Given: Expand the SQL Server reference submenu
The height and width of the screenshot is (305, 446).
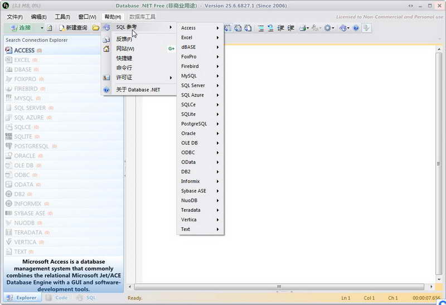Looking at the screenshot, I should point(200,85).
